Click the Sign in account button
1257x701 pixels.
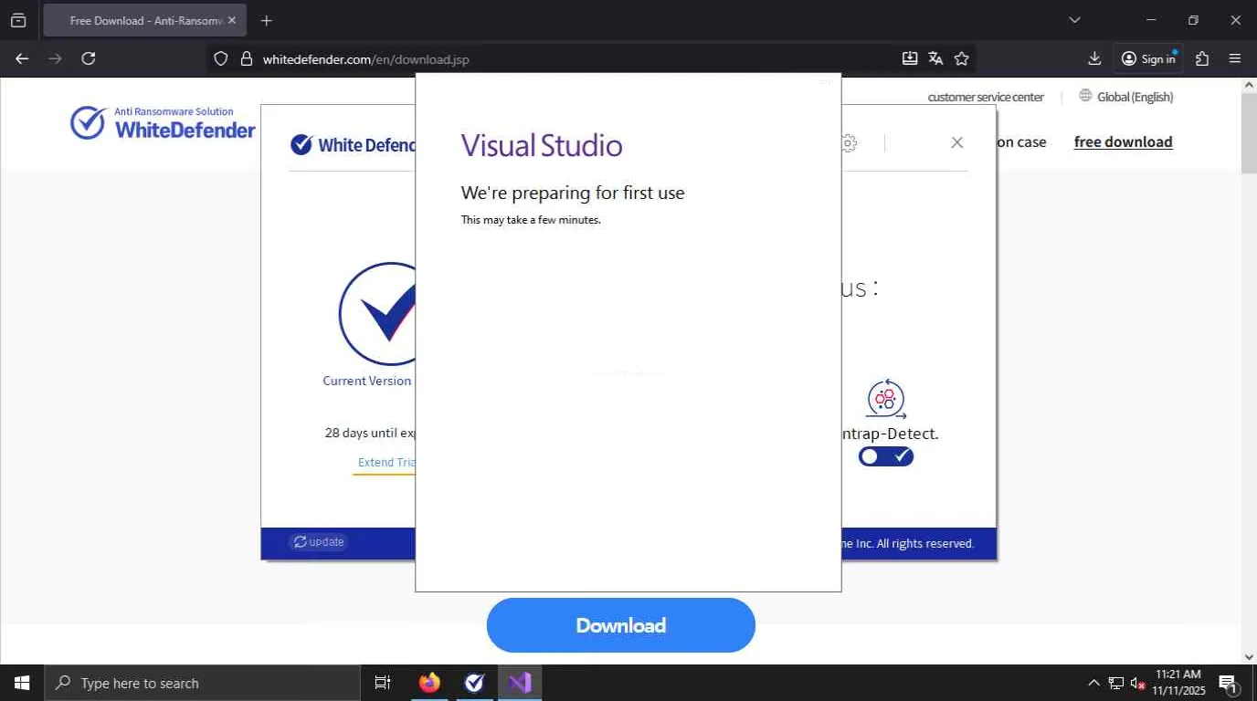1148,58
